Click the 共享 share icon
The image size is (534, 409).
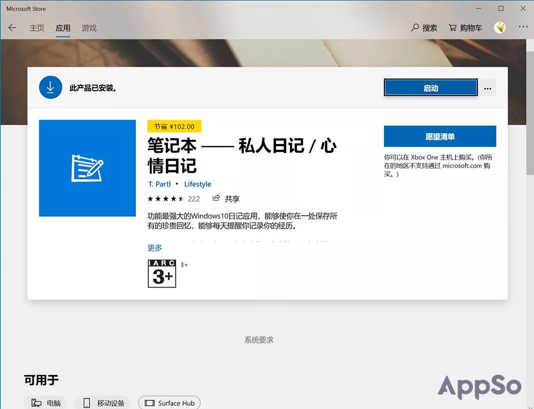[x=216, y=198]
